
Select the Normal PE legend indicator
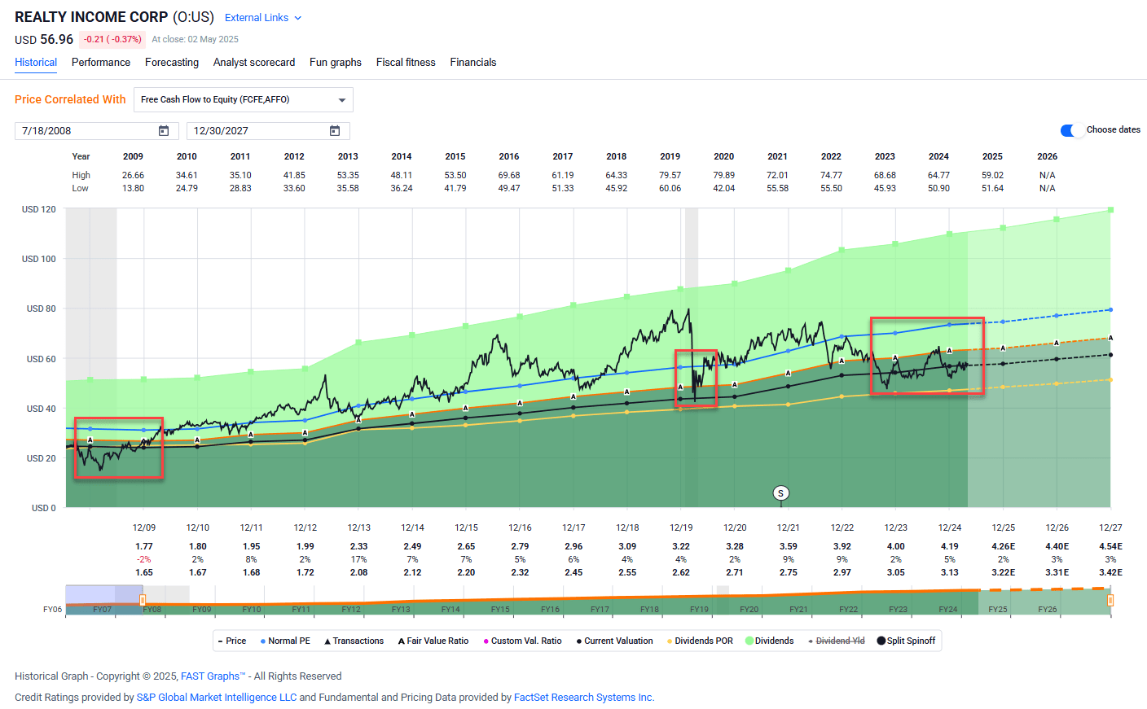(x=262, y=641)
